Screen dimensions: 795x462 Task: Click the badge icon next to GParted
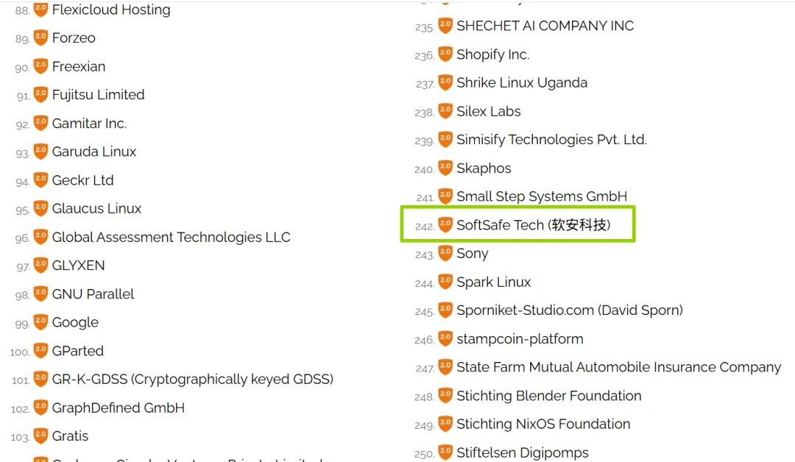tap(40, 350)
